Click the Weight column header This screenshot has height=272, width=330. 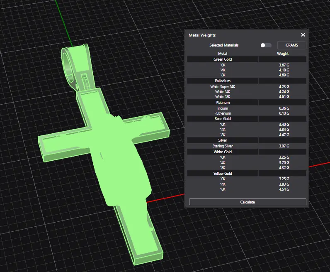(283, 54)
